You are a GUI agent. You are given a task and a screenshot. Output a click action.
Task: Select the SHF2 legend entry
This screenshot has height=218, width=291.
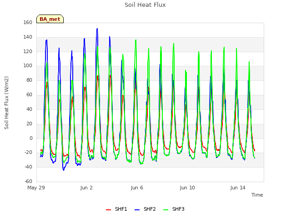[x=145, y=209]
